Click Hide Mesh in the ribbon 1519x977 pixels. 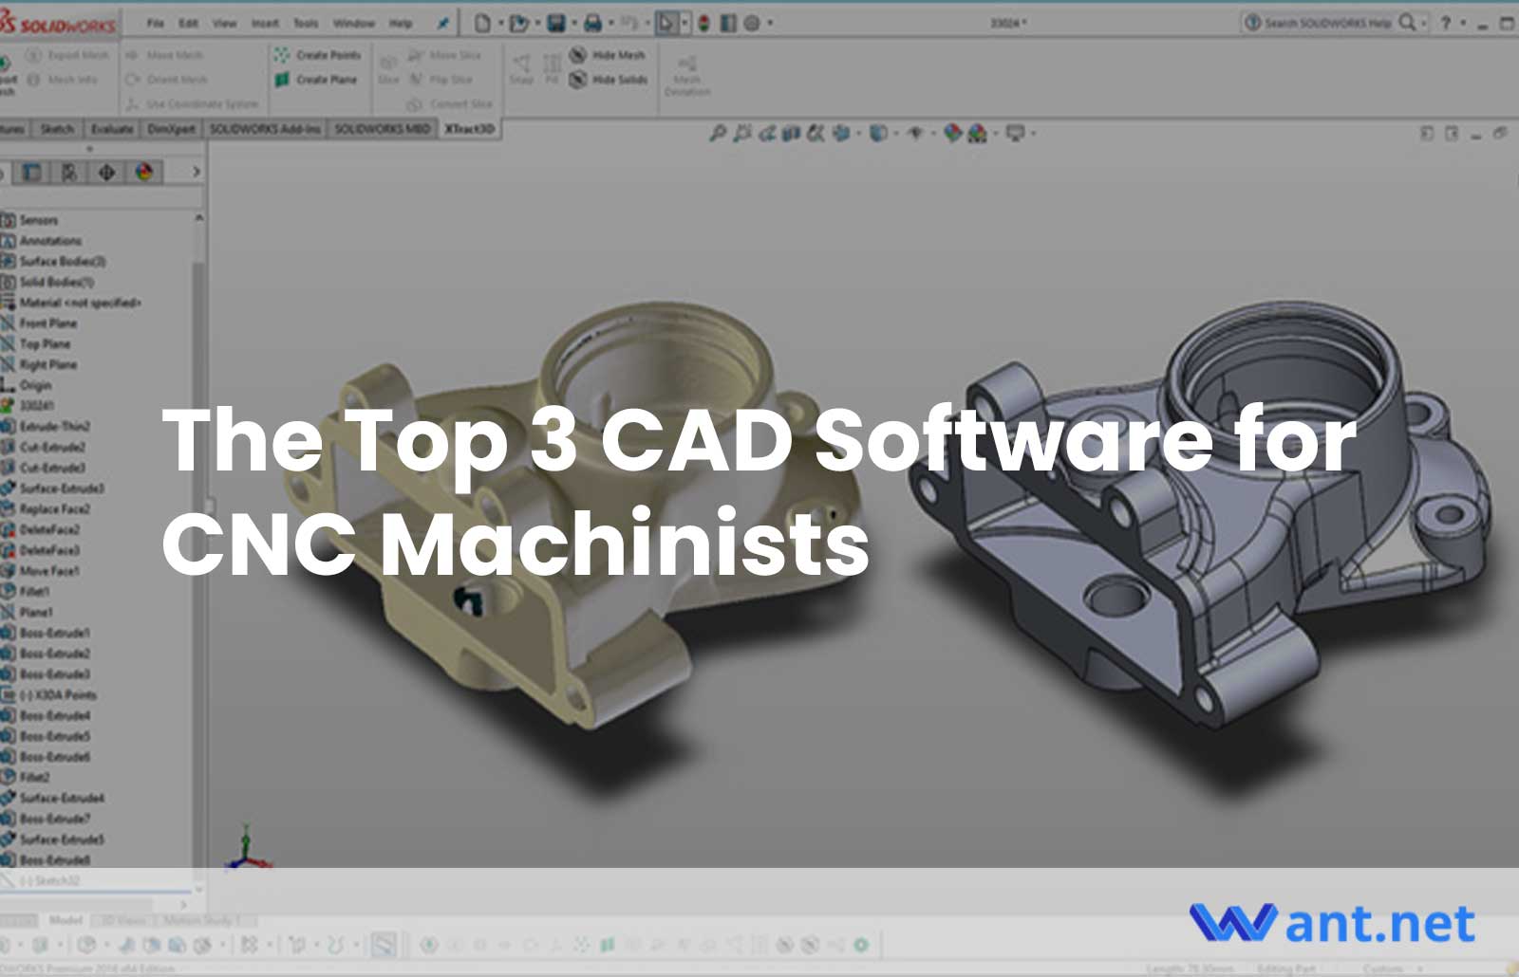(608, 55)
